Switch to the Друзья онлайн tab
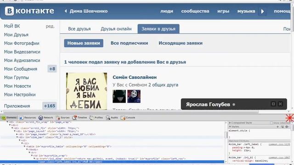Image resolution: width=294 pixels, height=165 pixels. click(x=116, y=29)
